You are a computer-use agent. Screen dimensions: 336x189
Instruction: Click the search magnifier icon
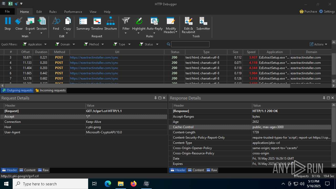coord(169,44)
